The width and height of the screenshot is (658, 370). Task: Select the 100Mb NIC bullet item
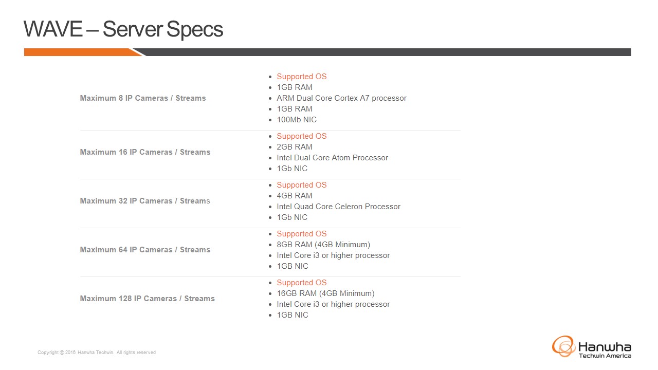[x=297, y=120]
